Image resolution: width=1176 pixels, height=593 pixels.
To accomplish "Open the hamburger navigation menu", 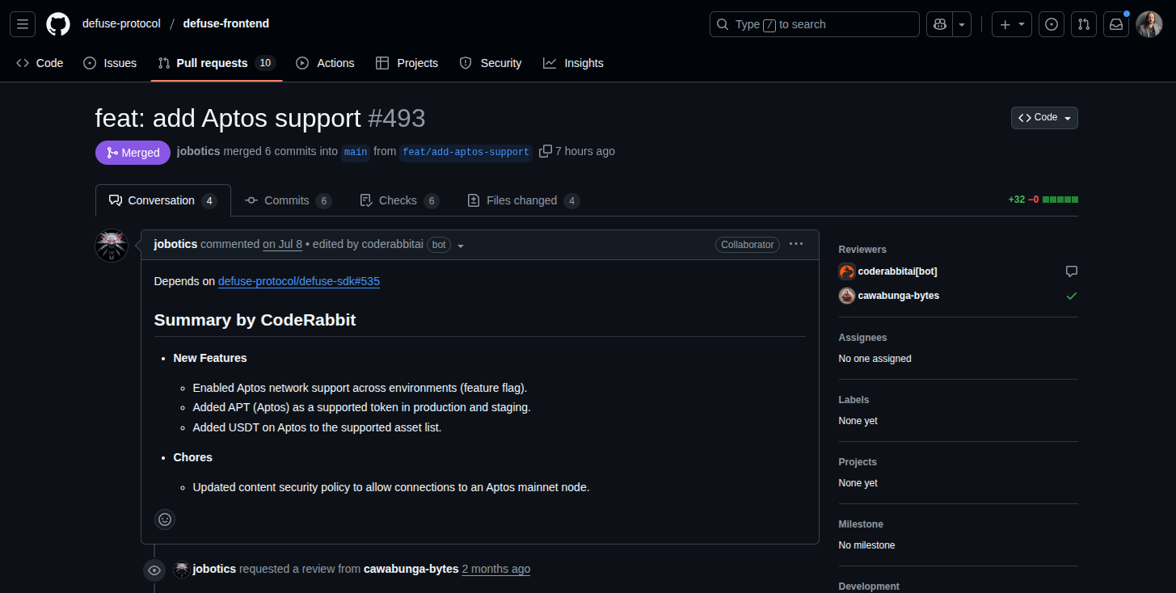I will [23, 24].
